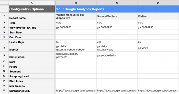Select the Metrics label cell

pos(32,48)
